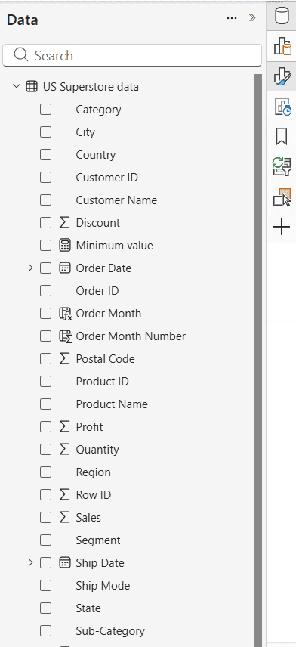Click calculated column icon beside Order Month

coord(66,314)
